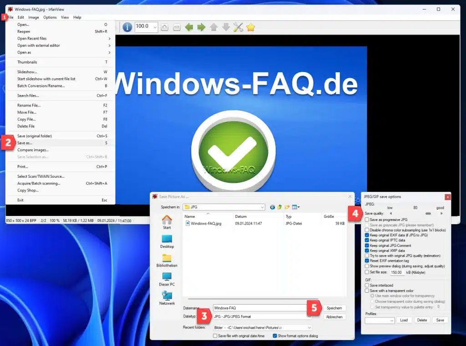Image resolution: width=466 pixels, height=346 pixels.
Task: Open the Profiles dropdown
Action: [392, 321]
